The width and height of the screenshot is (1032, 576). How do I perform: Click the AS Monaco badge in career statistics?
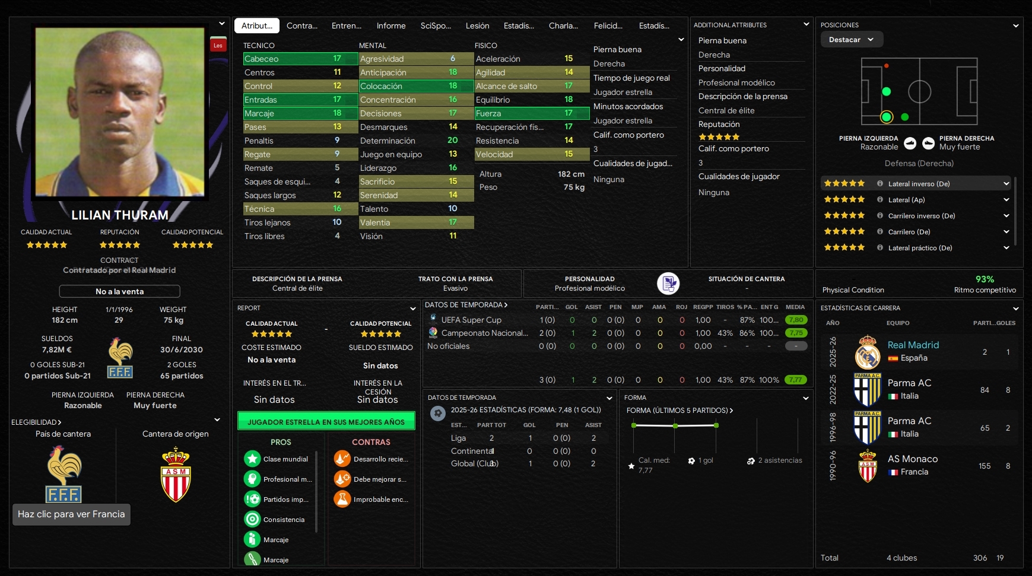tap(867, 466)
